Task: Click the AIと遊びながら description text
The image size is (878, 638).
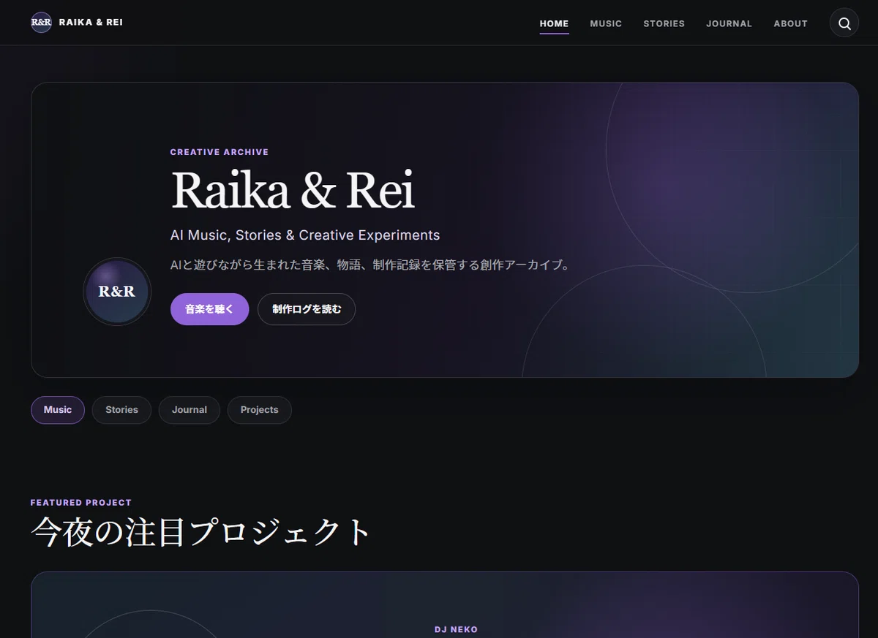Action: (x=369, y=265)
